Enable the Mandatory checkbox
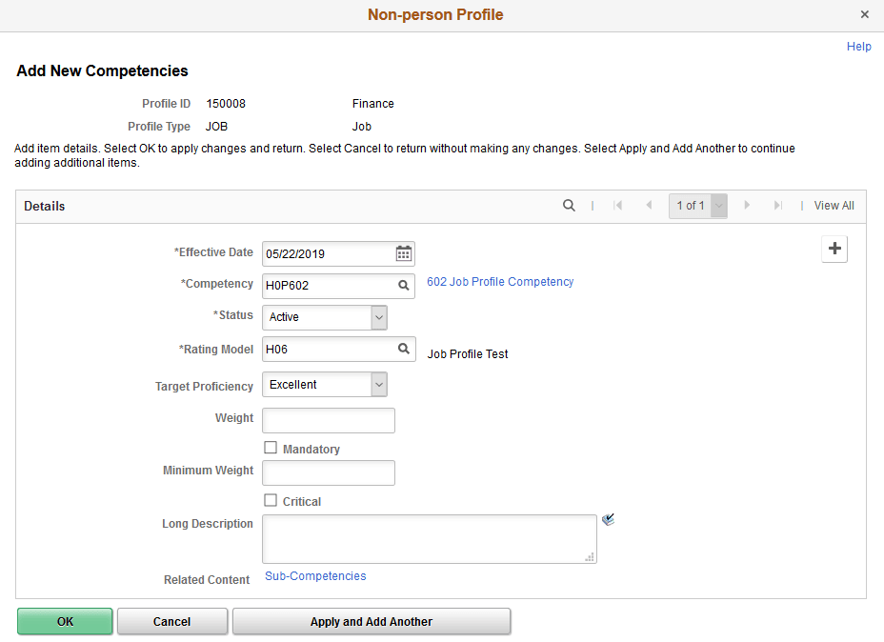 (270, 448)
